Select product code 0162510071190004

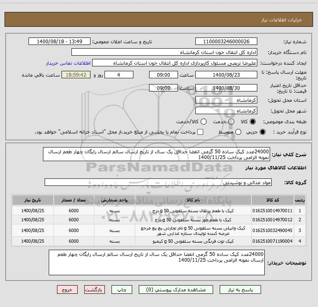[273, 241]
